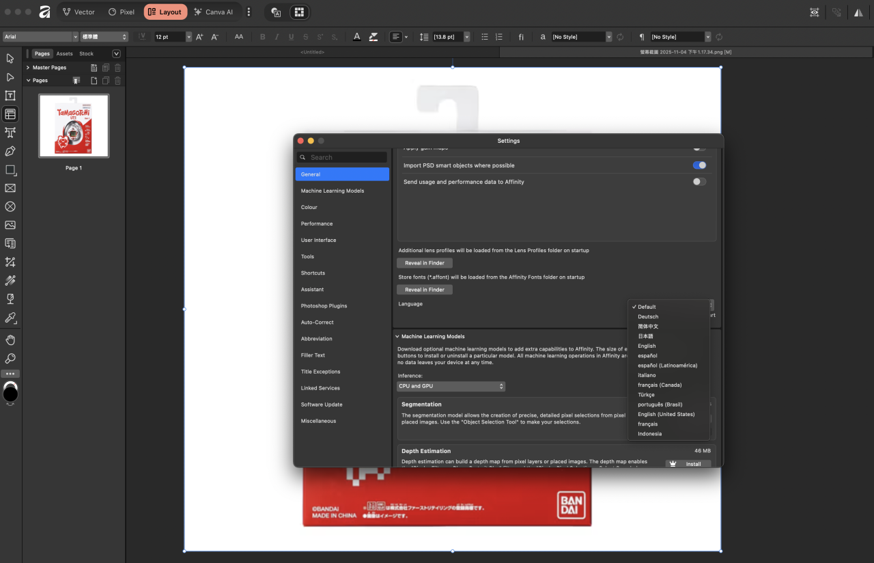Open the active colour wheel swatch
874x563 pixels.
tap(10, 392)
